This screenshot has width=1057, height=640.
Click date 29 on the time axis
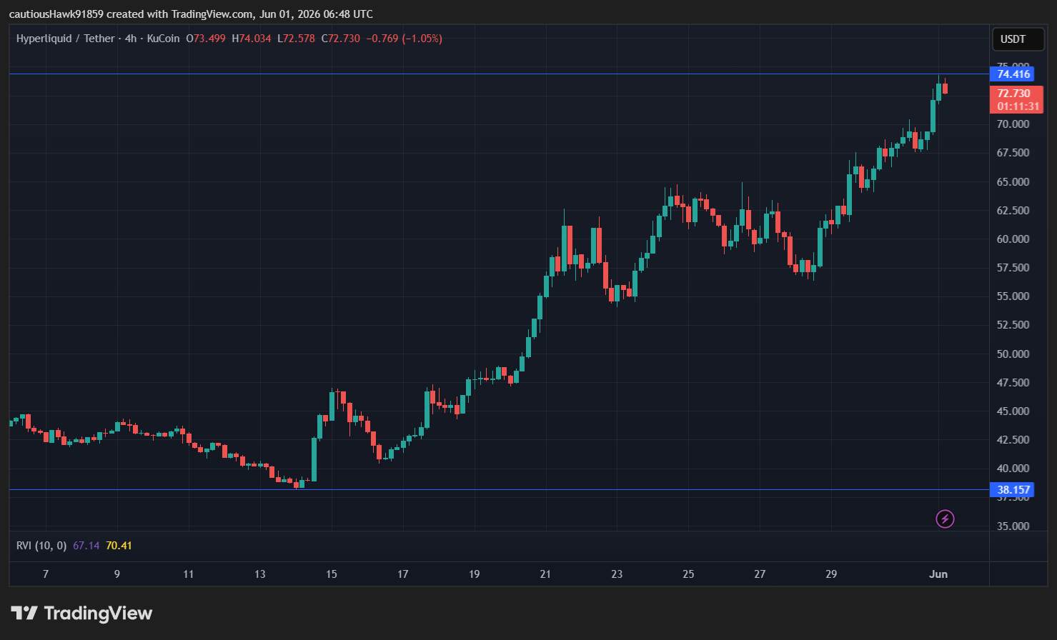[831, 574]
